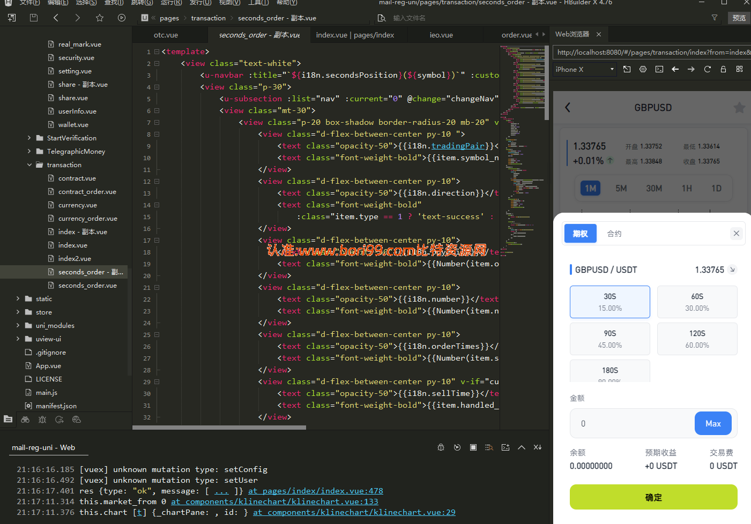
Task: Click the filter funnel icon
Action: pos(715,18)
